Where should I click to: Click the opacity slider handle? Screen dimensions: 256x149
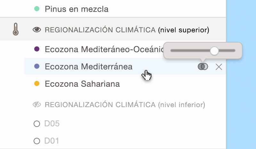pos(214,50)
